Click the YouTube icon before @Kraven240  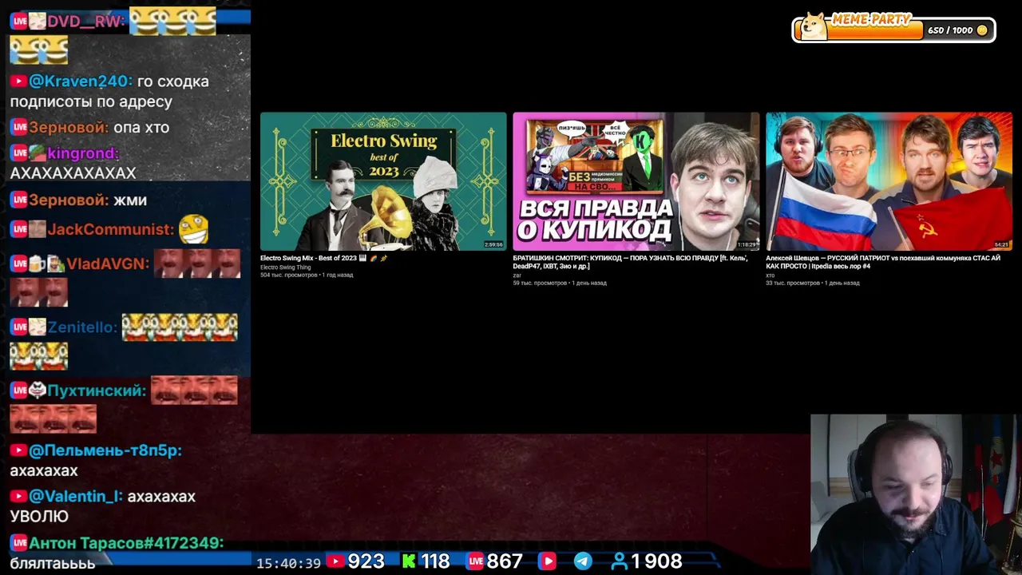pyautogui.click(x=18, y=81)
